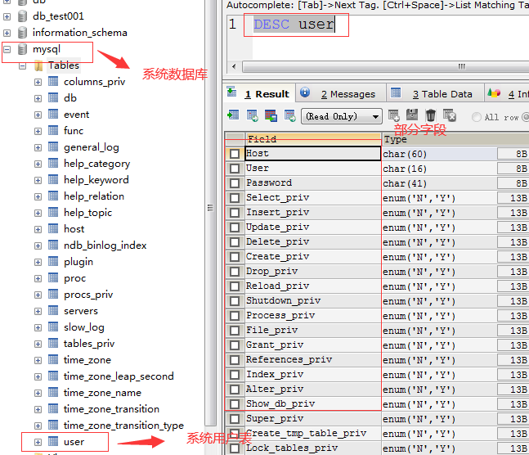Click the insert new row grid icon

coord(394,115)
